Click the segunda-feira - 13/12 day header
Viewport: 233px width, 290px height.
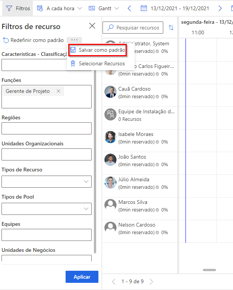(207, 22)
